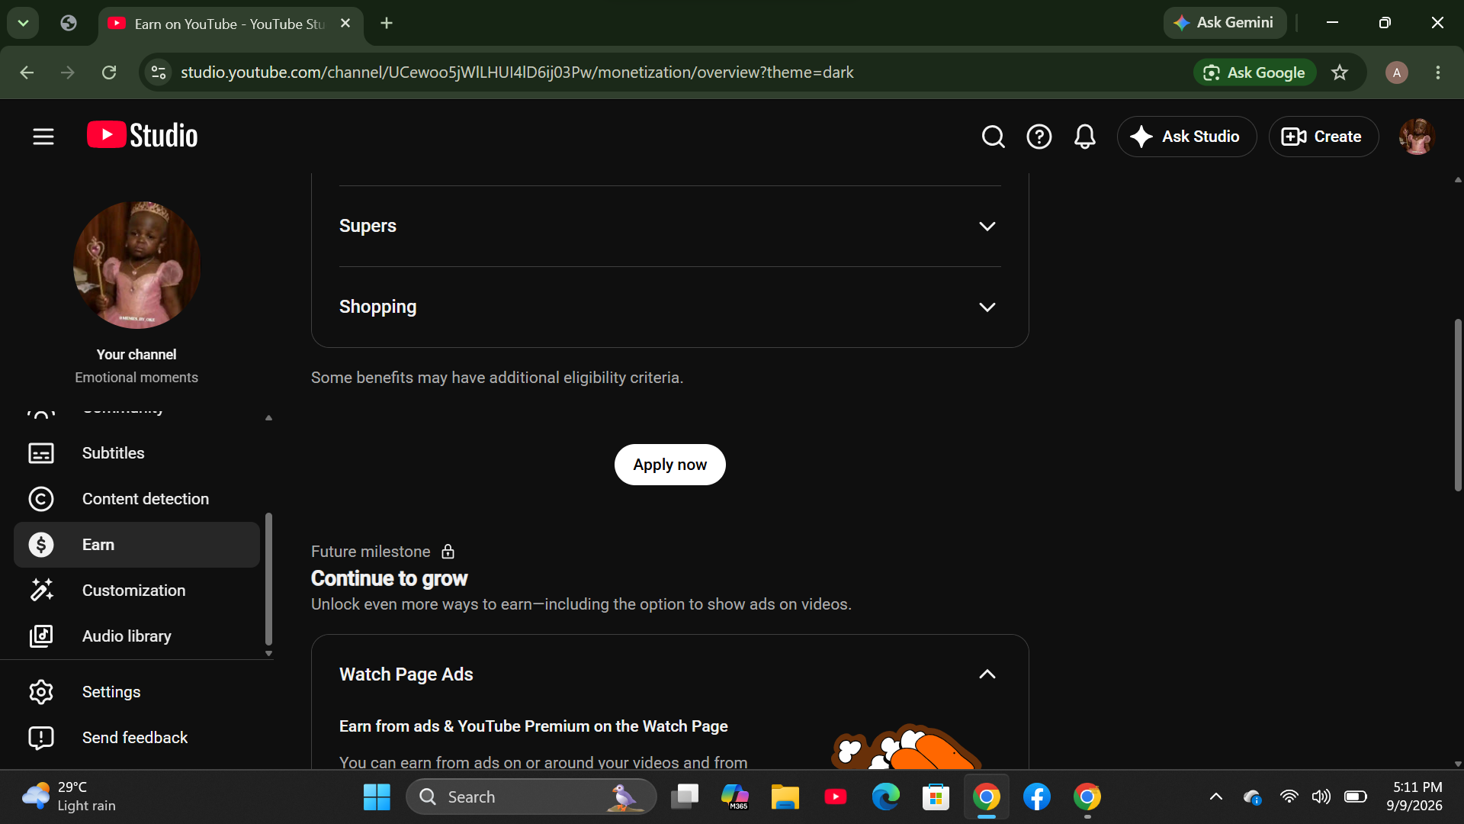
Task: Open the Settings gear in sidebar
Action: [41, 692]
